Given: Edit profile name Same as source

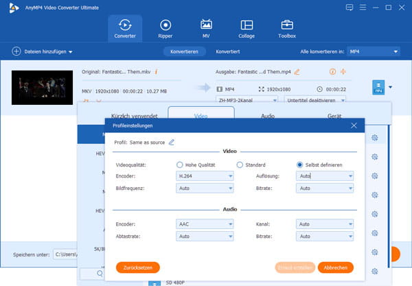Looking at the screenshot, I should (171, 142).
